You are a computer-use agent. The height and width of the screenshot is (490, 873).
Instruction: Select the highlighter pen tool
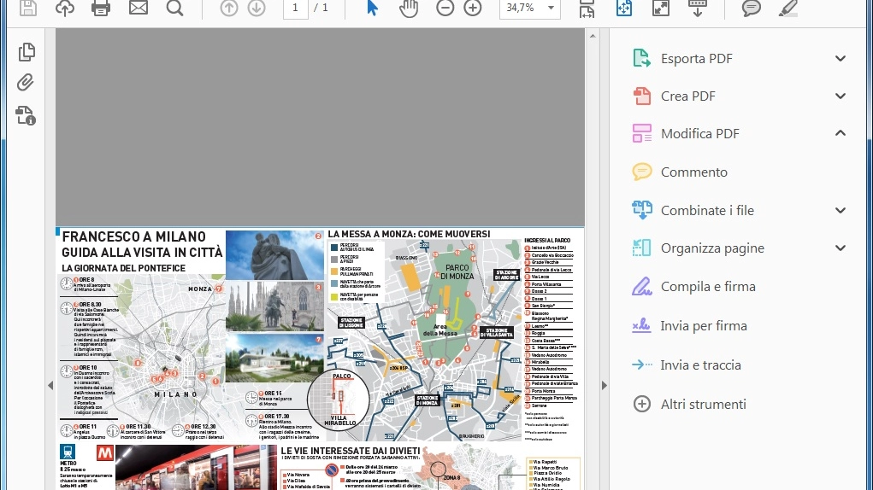click(x=787, y=8)
